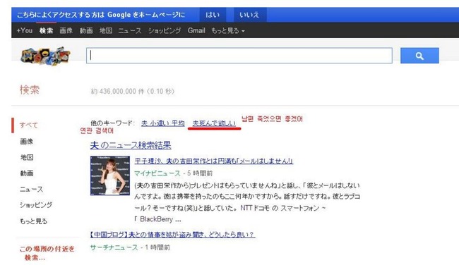Image resolution: width=459 pixels, height=265 pixels.
Task: Click この場所の付近を検索 sidebar link
Action: coord(47,253)
